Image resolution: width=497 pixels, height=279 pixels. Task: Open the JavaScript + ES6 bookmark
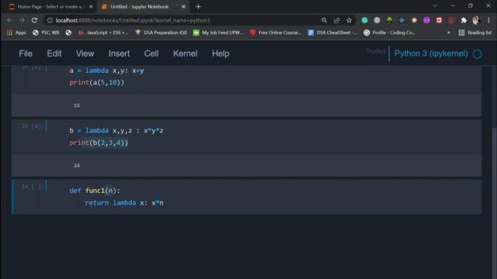[x=103, y=33]
